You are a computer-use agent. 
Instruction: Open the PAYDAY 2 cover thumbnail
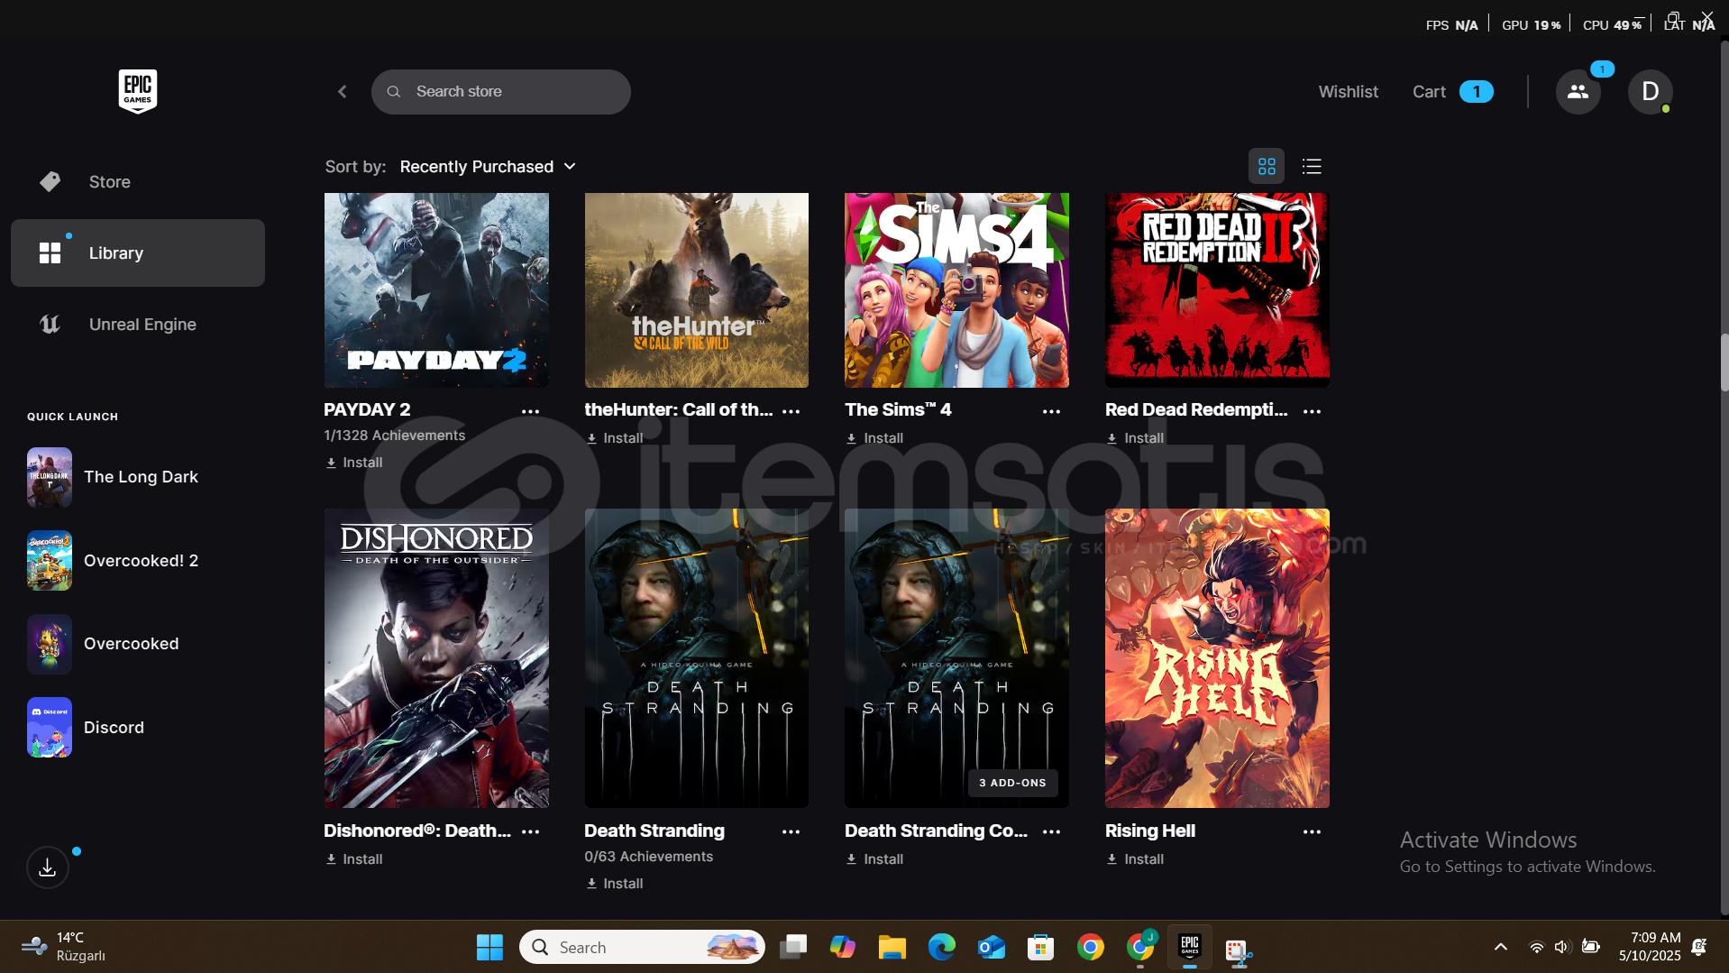pos(436,289)
